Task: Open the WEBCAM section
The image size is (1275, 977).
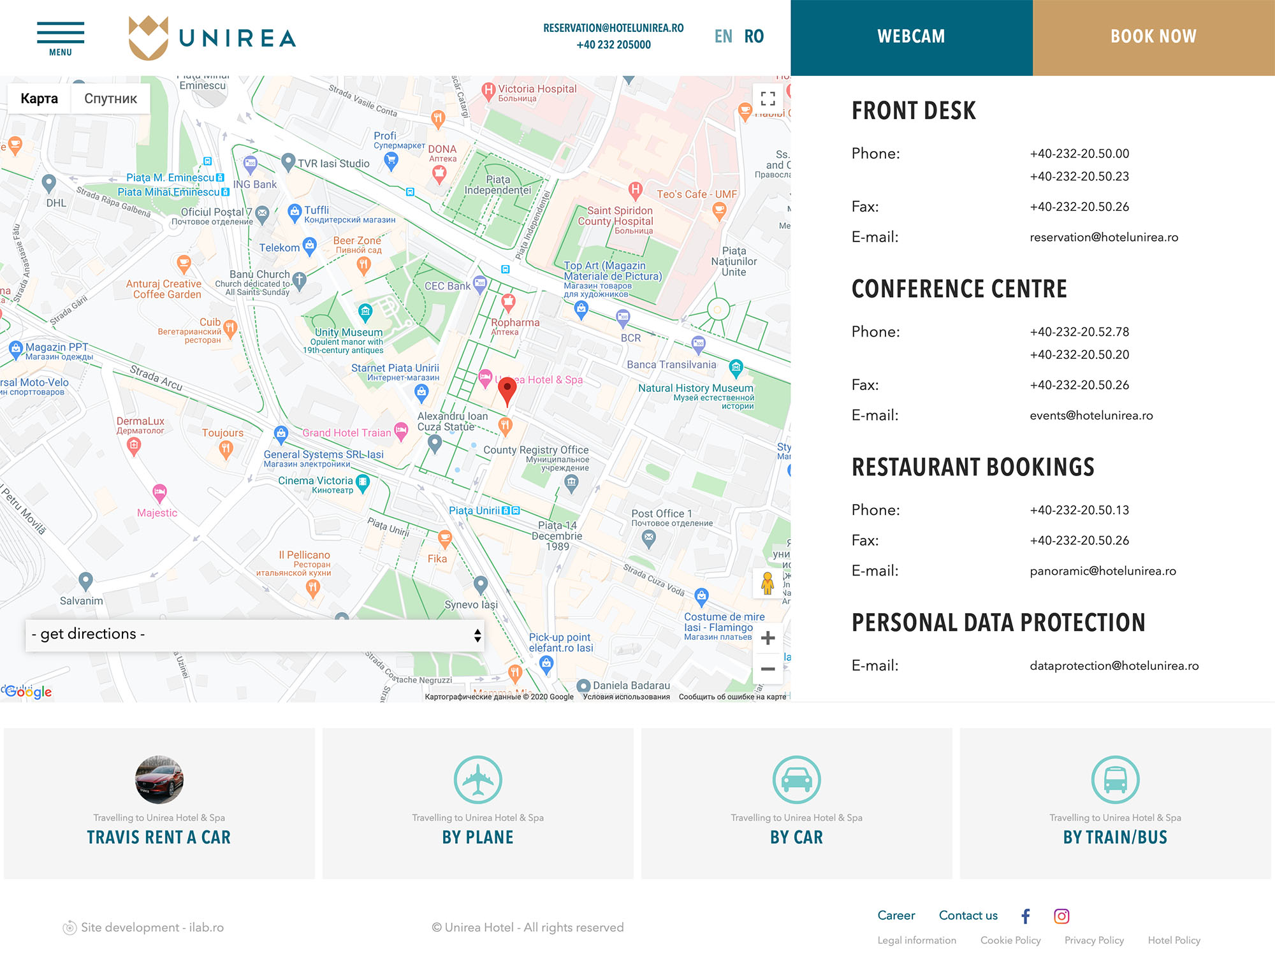Action: click(910, 37)
